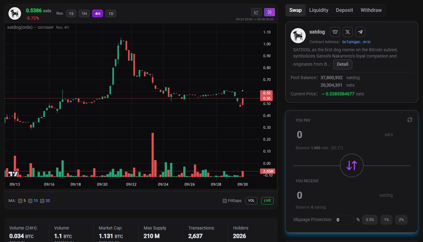Click the refresh icon in swap panel
423x242 pixels.
pos(410,120)
